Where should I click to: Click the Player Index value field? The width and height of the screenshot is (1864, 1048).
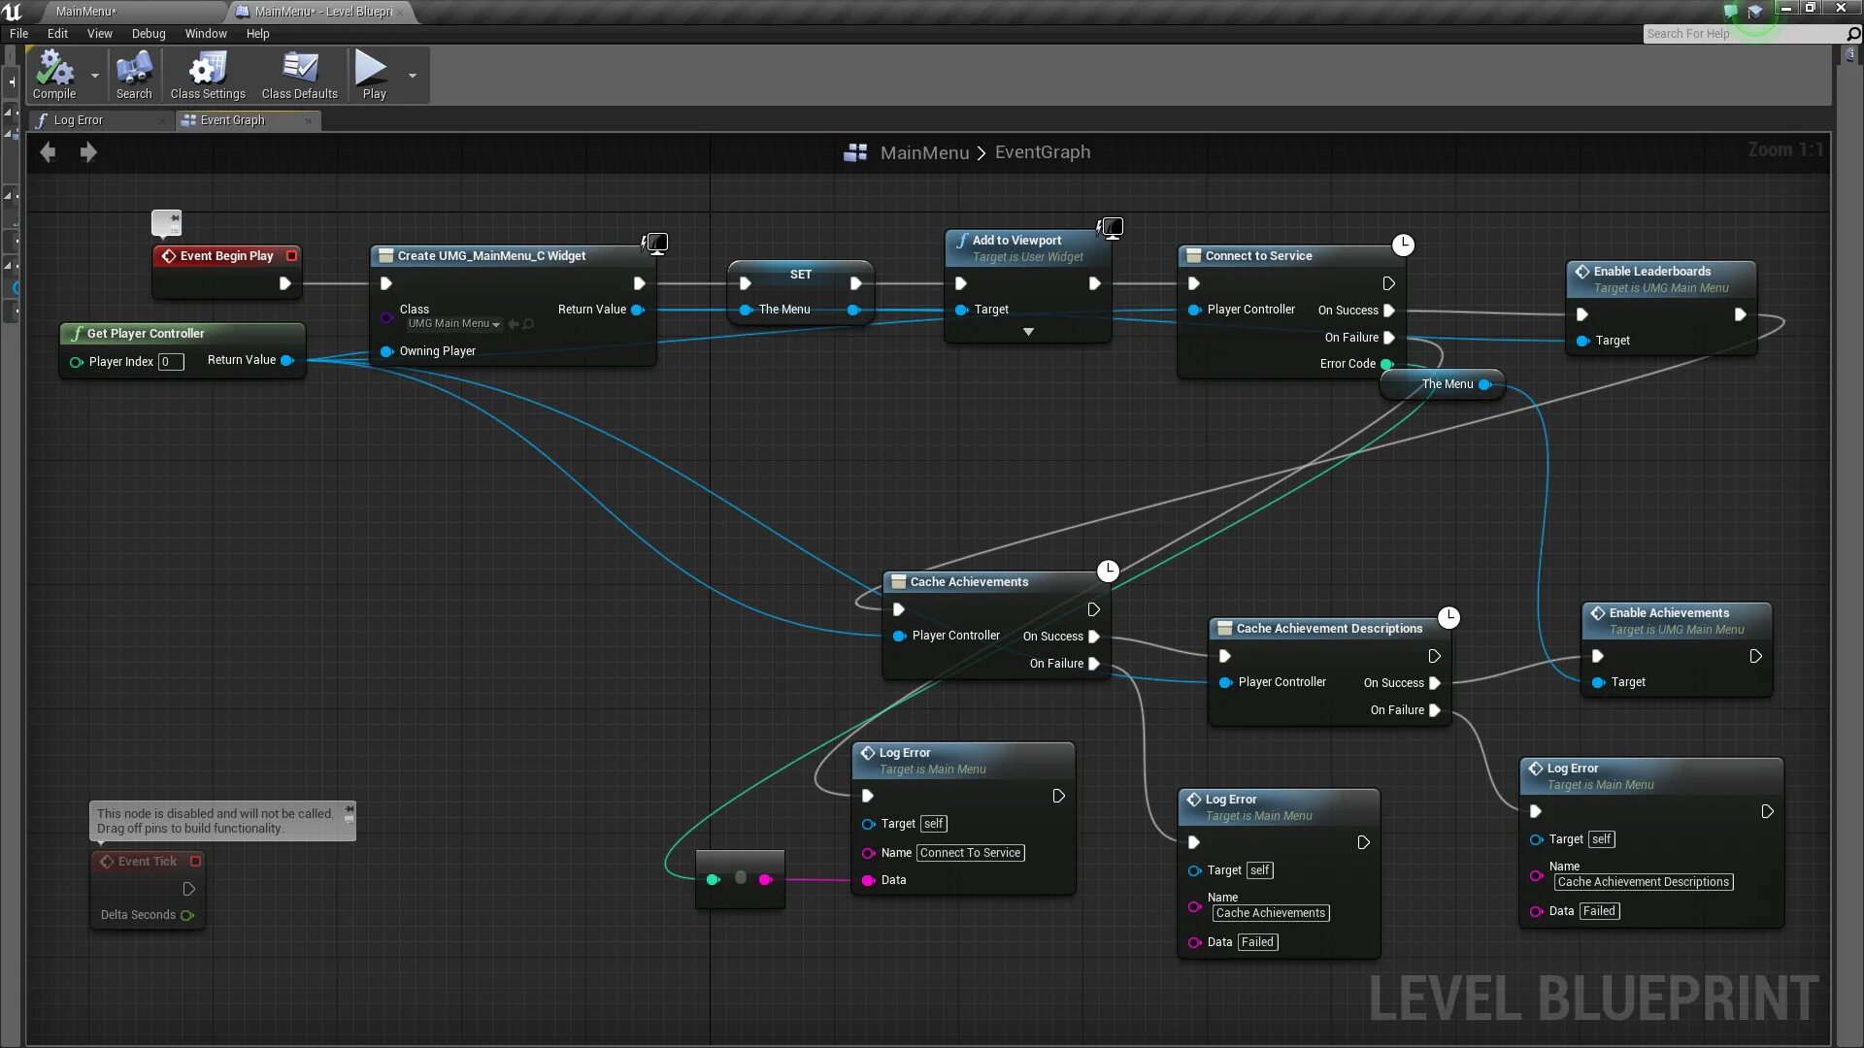tap(171, 362)
